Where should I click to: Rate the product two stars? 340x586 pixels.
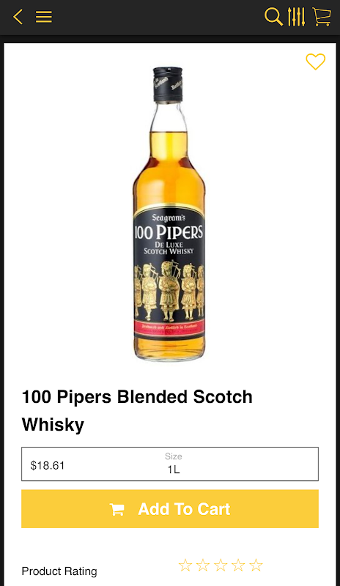[x=203, y=565]
